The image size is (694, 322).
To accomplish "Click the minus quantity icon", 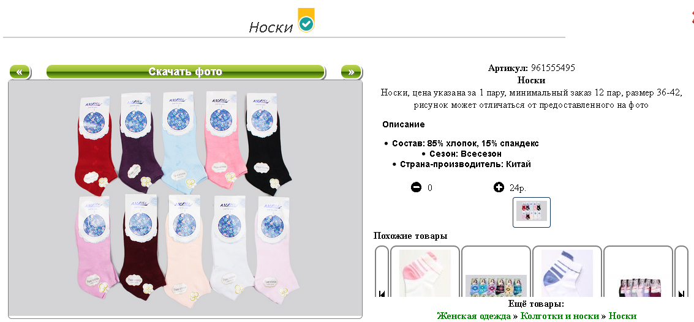I will click(416, 187).
